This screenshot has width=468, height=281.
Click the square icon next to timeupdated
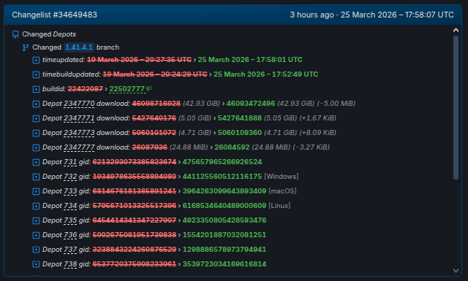coord(36,60)
